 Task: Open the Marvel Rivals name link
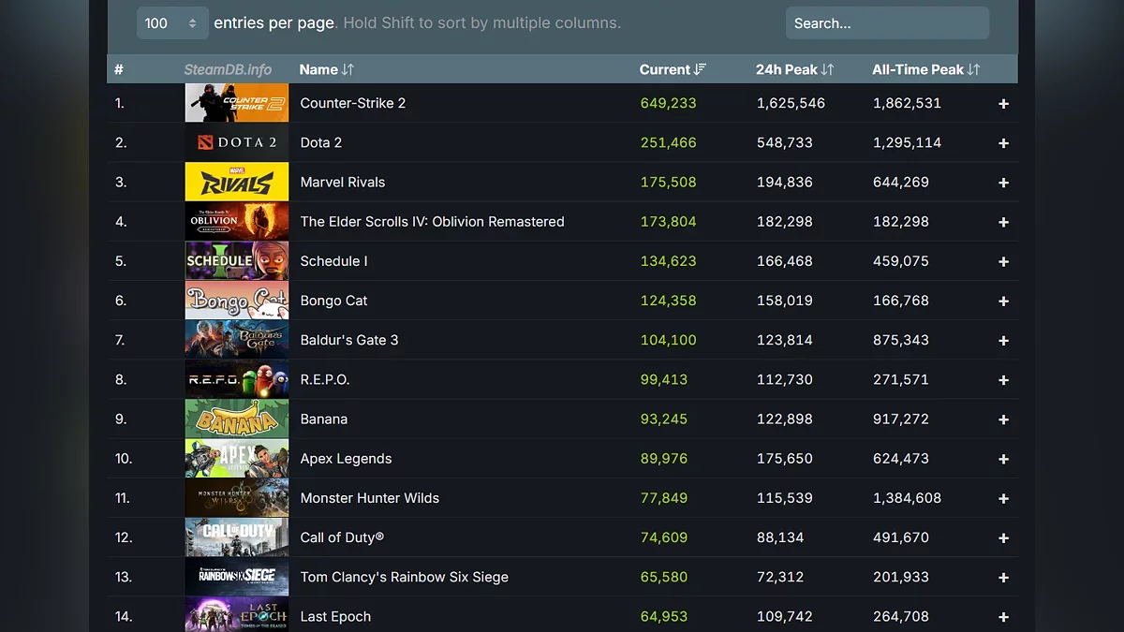click(343, 182)
